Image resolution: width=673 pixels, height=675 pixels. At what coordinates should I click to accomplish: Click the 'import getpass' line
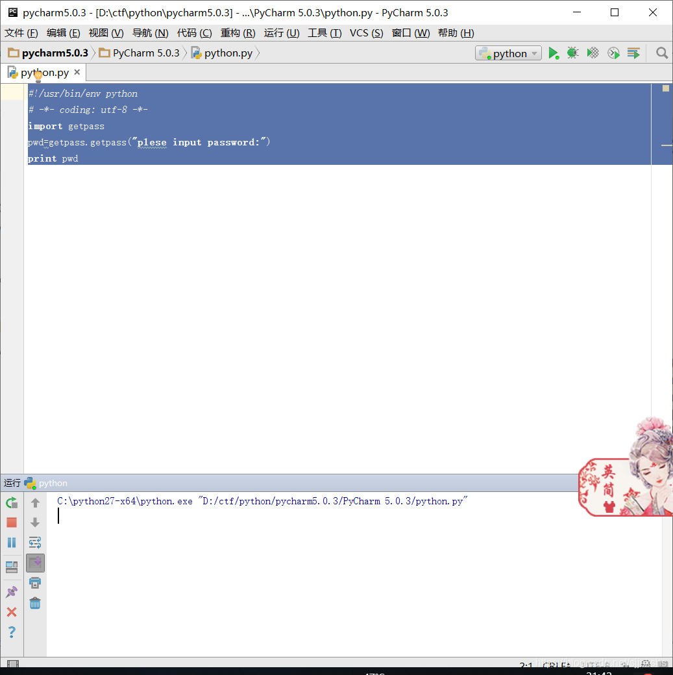[x=66, y=126]
